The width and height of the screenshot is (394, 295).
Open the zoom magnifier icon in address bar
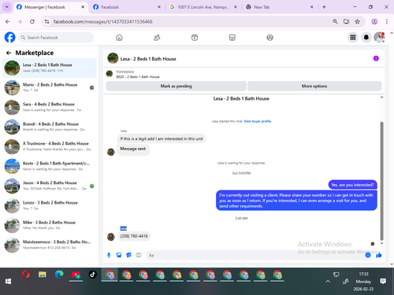point(335,21)
